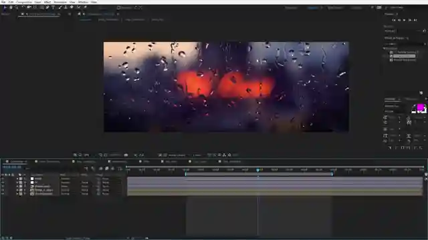
Task: Open the font family dropdown in Character panel
Action: pos(395,106)
